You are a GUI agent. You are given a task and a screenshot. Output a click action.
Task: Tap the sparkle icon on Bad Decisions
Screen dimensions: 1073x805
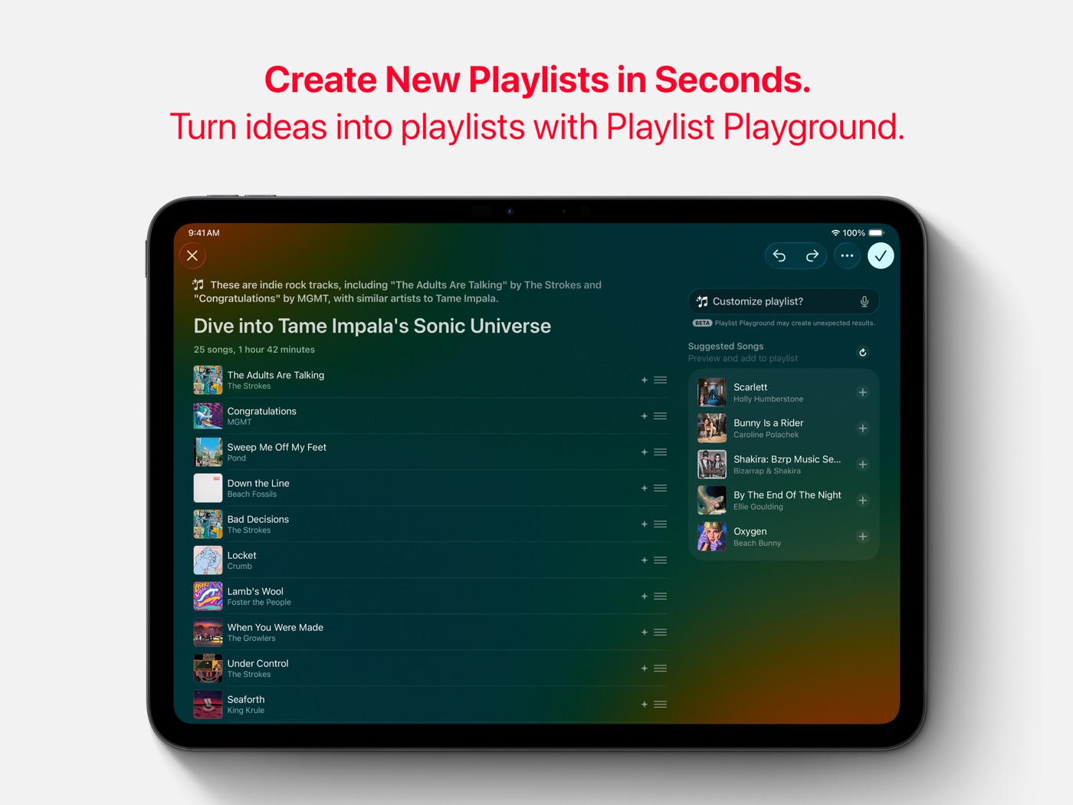pos(644,524)
